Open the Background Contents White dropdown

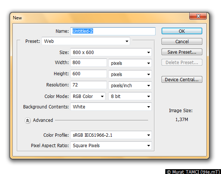111,107
